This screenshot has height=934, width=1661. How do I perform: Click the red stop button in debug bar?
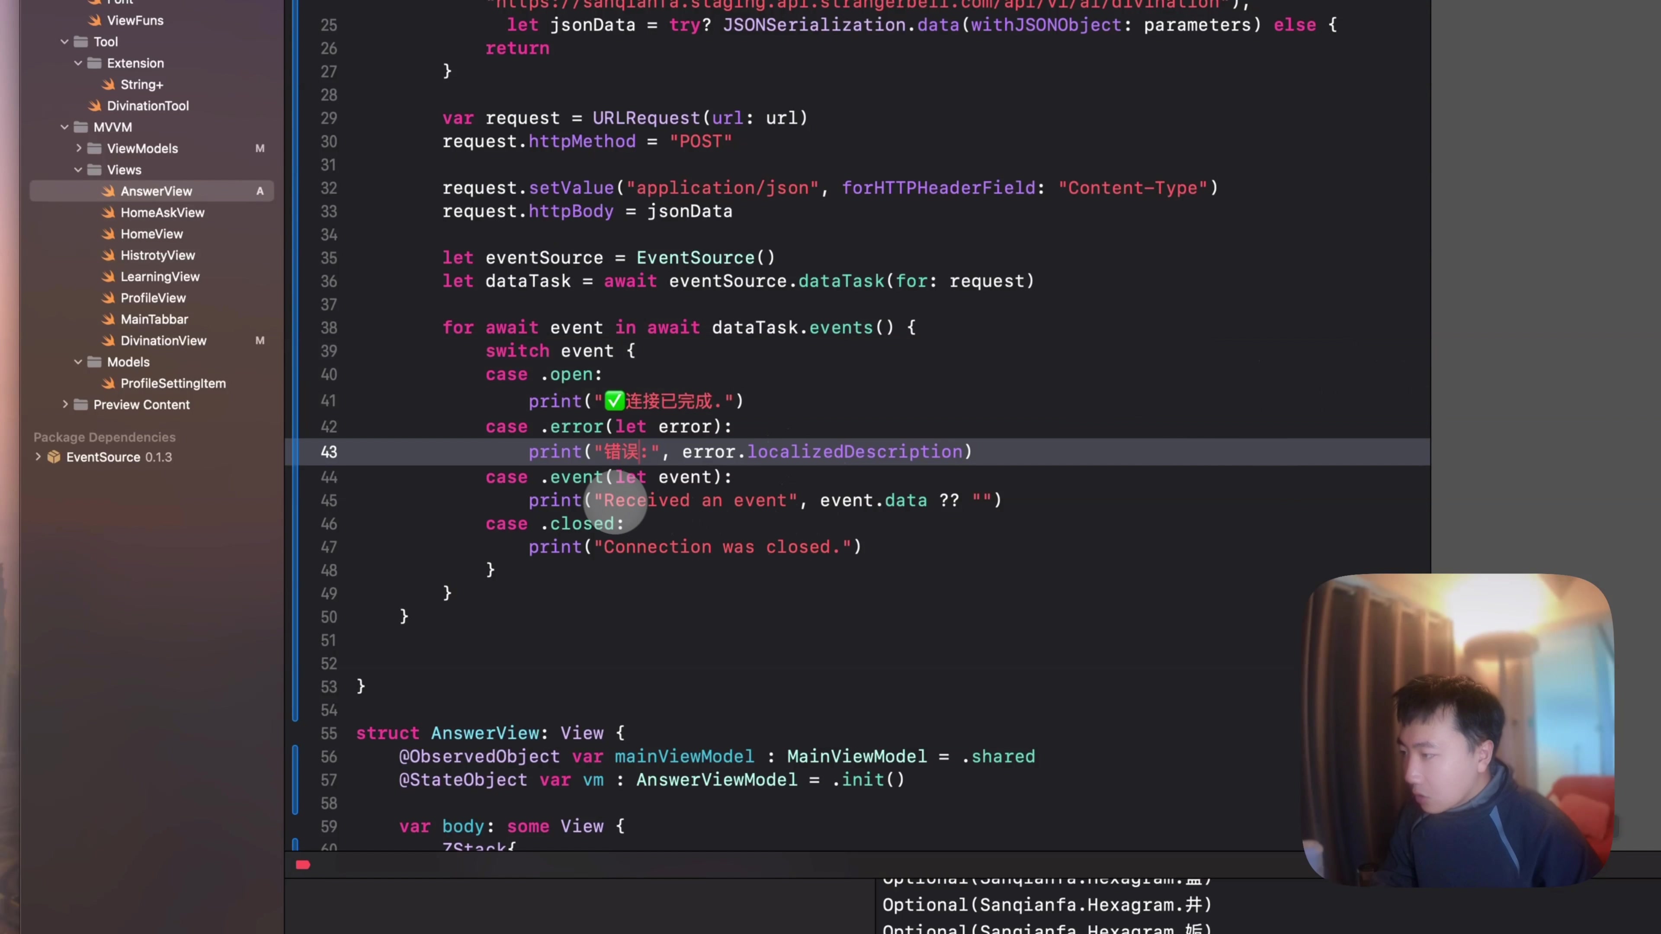302,864
